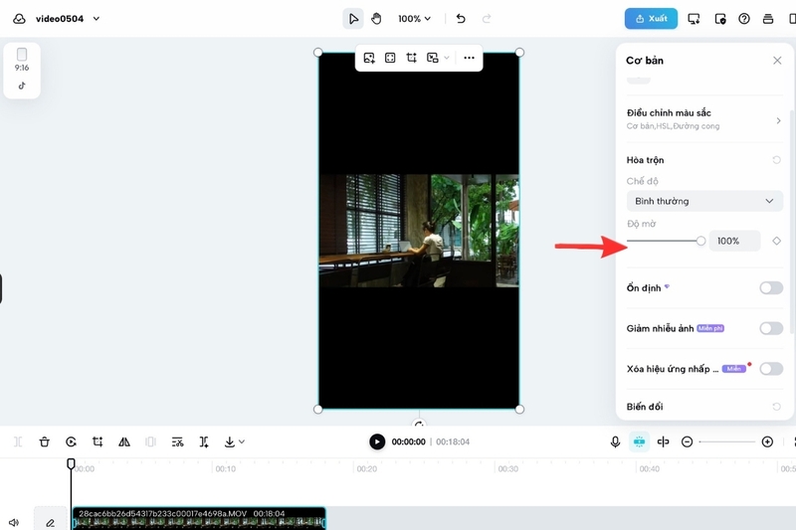
Task: Open Điều chỉnh màu sắc color adjustment
Action: point(704,119)
